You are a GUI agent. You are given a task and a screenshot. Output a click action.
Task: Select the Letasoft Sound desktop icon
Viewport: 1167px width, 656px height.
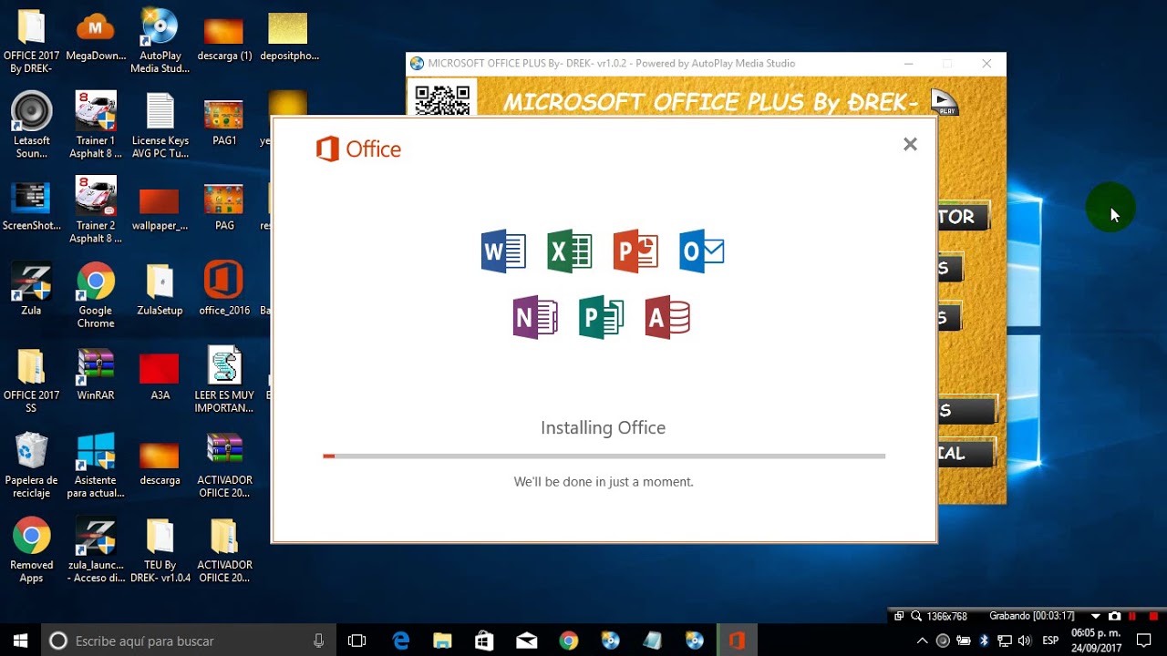click(31, 127)
